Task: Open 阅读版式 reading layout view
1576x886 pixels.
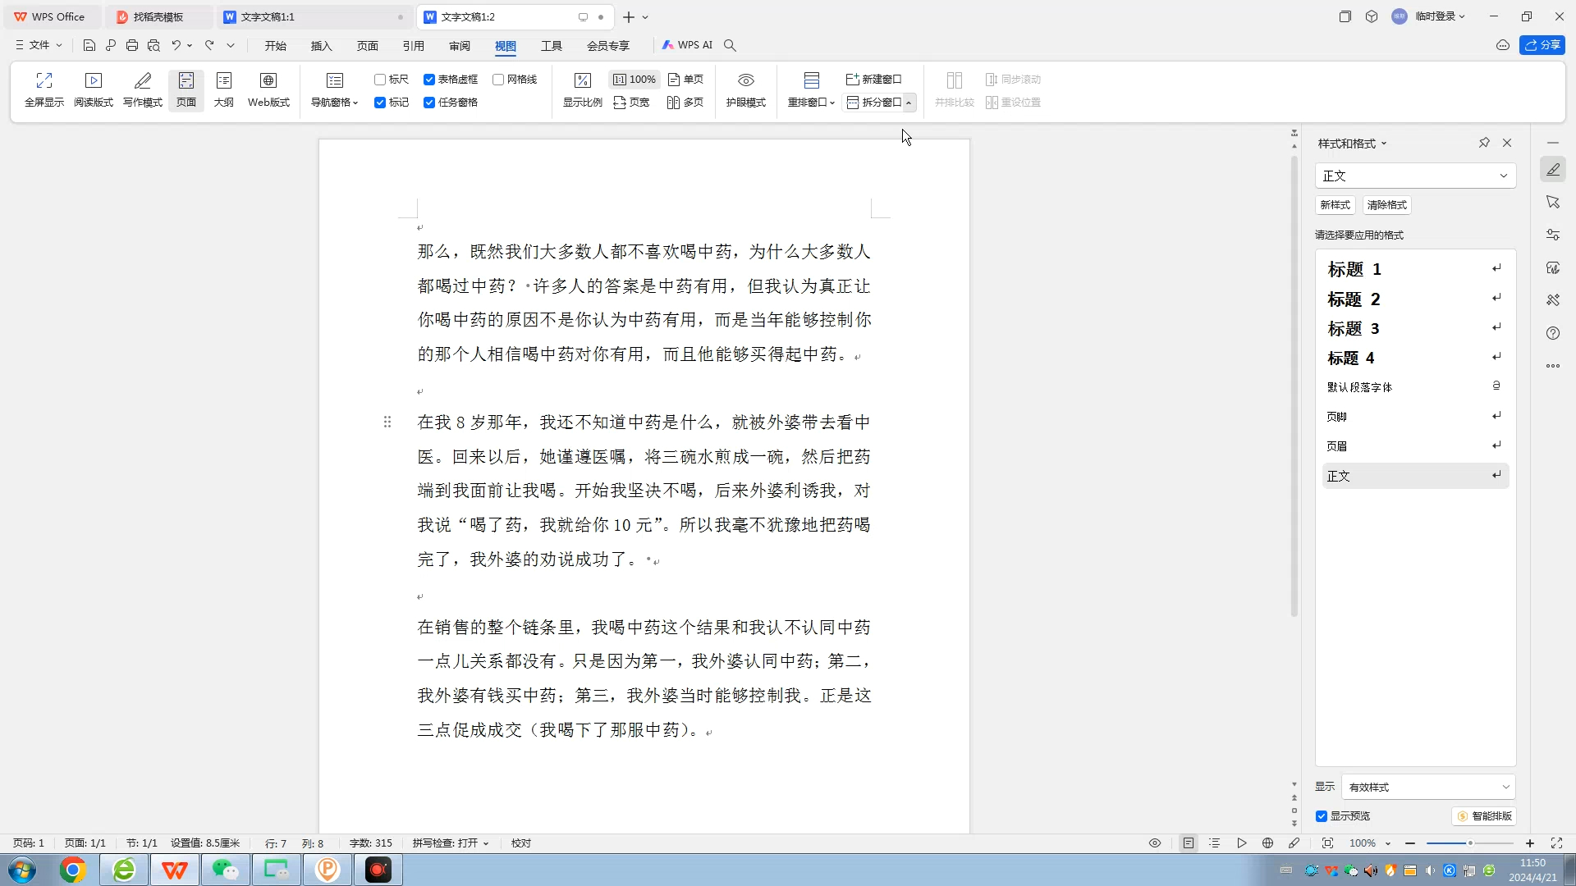Action: (93, 89)
